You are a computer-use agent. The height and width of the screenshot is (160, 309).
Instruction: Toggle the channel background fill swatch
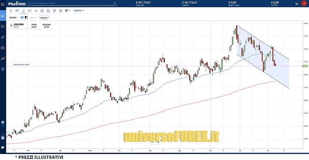coord(26,17)
